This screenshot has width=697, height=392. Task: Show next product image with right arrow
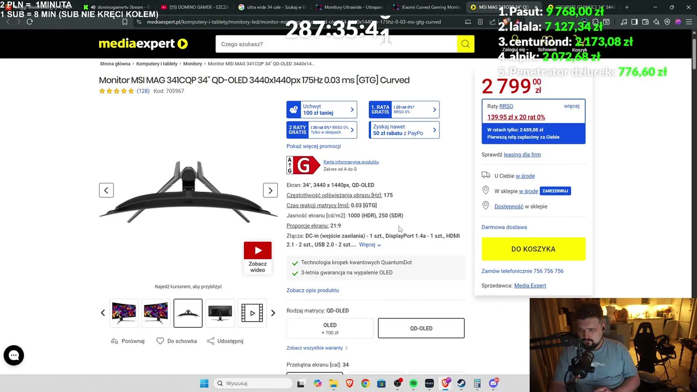pos(270,190)
